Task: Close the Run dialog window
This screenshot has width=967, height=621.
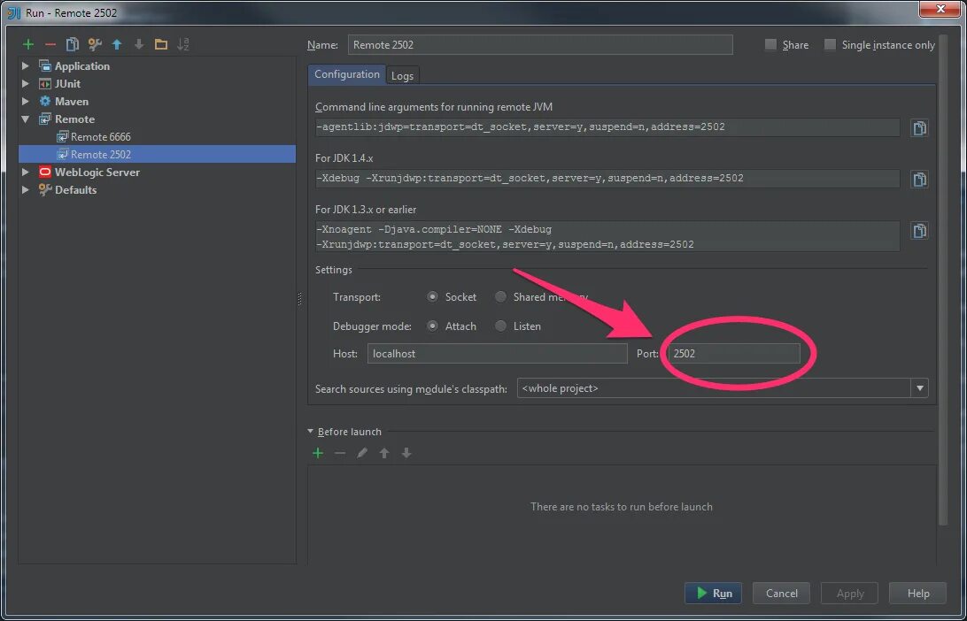Action: (940, 9)
